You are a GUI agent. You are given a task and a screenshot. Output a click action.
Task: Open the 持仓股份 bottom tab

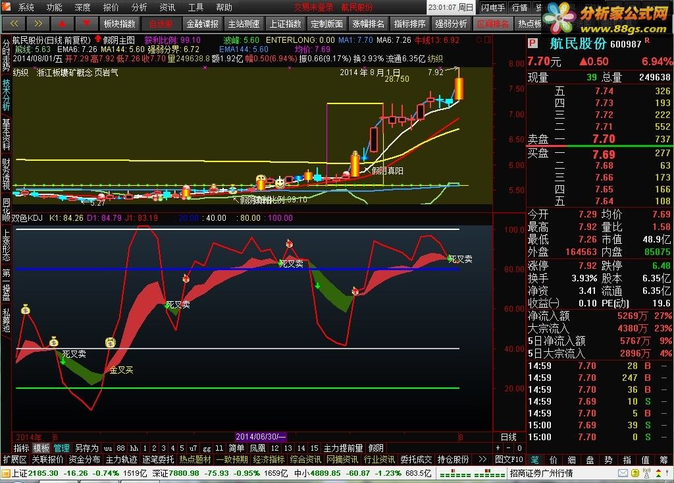click(x=453, y=459)
